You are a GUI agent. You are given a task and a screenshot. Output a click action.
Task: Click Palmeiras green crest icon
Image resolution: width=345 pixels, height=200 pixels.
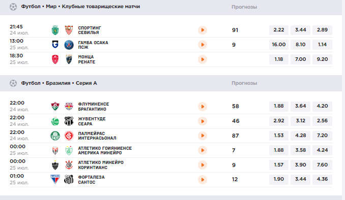coord(55,136)
